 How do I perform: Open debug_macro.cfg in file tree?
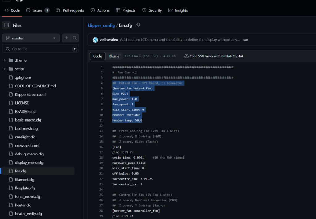[29, 154]
